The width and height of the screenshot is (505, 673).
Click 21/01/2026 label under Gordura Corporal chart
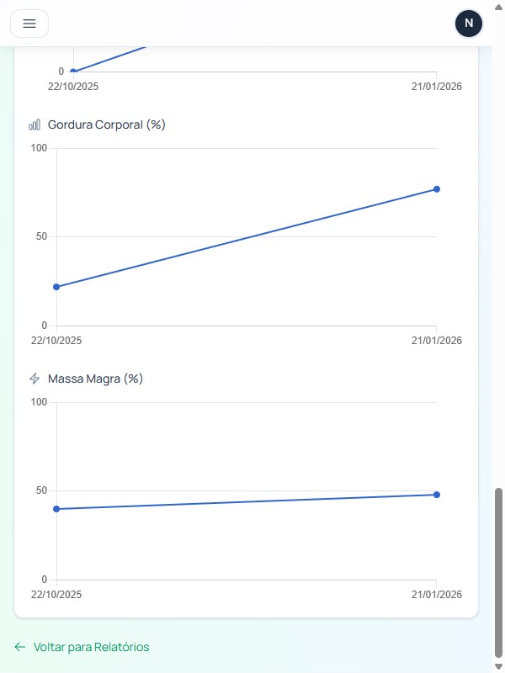[x=437, y=341]
